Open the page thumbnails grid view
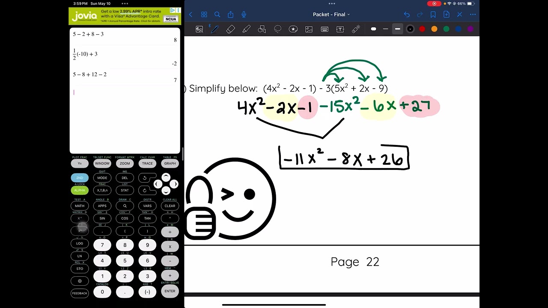 204,15
